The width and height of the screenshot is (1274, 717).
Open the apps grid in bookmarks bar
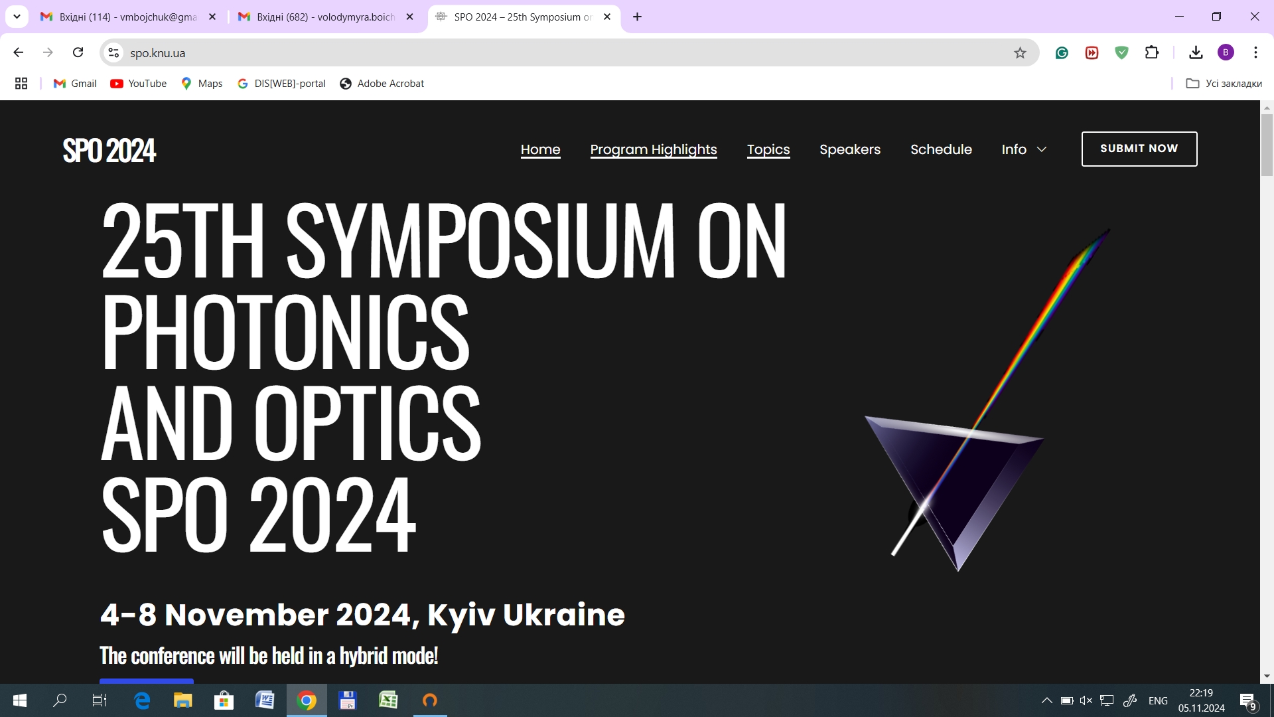coord(21,84)
